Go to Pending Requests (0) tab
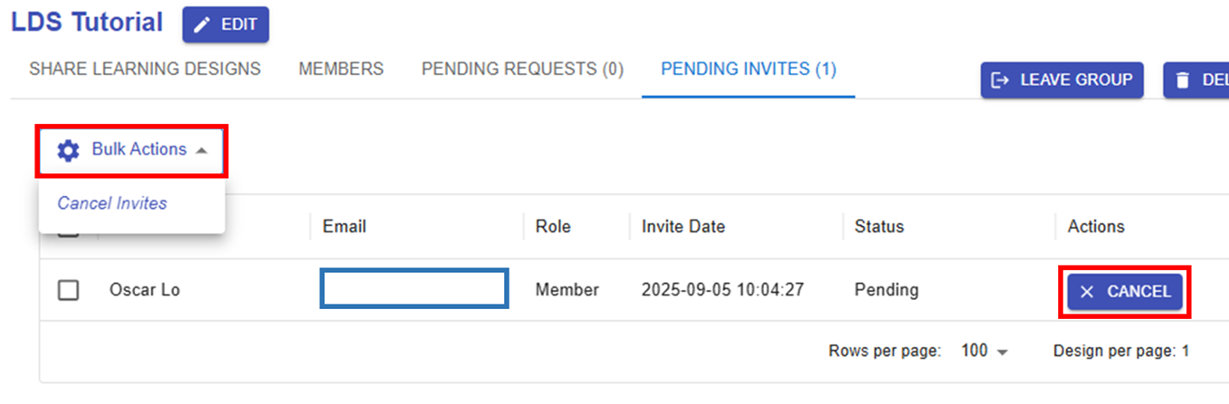The image size is (1229, 404). coord(522,69)
